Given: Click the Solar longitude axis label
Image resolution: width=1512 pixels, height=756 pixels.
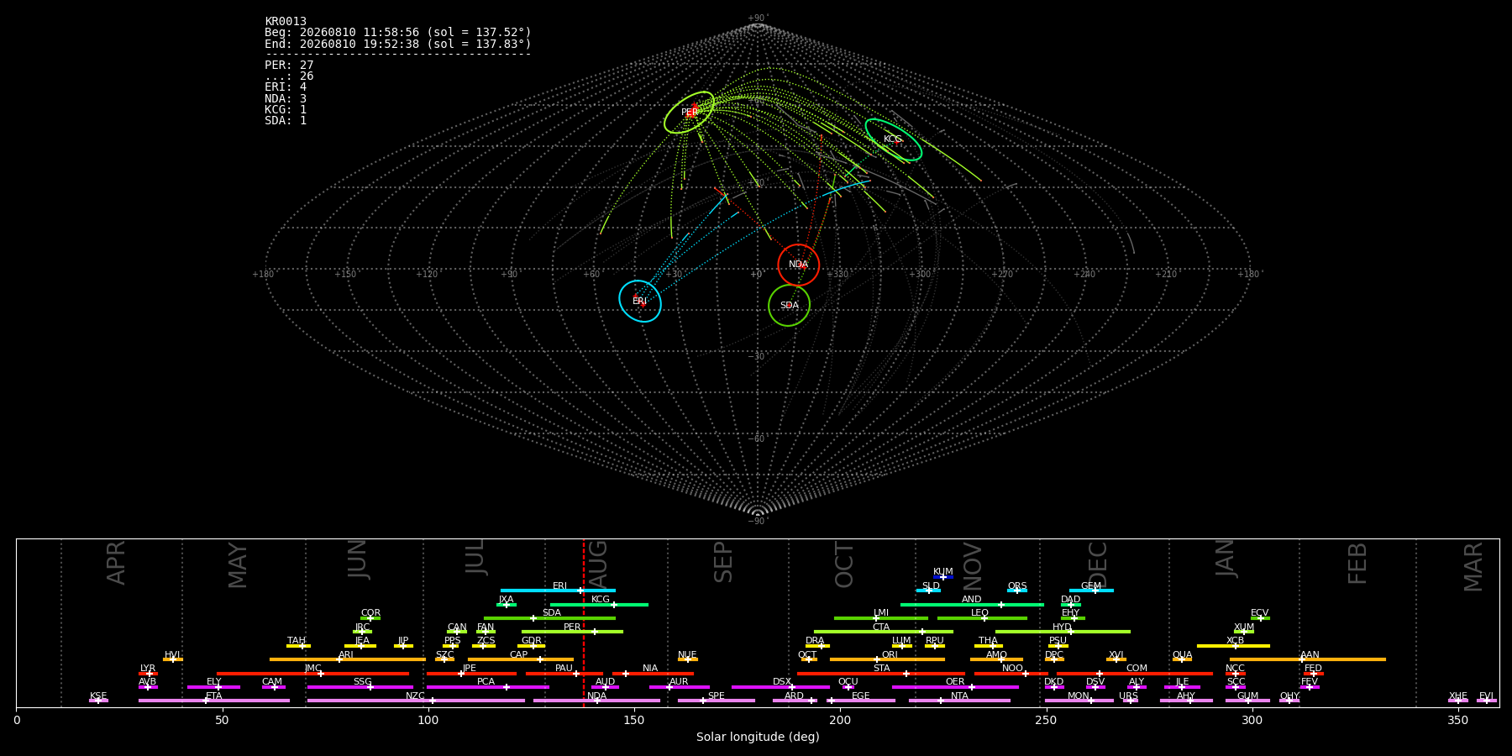Looking at the screenshot, I should [758, 737].
